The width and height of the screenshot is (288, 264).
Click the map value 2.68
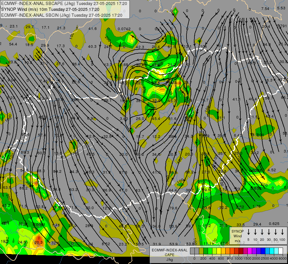click(x=124, y=65)
